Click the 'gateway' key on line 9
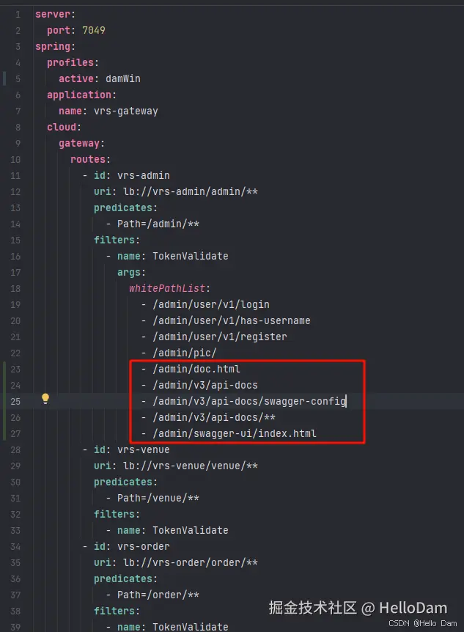The image size is (464, 632). coord(79,144)
